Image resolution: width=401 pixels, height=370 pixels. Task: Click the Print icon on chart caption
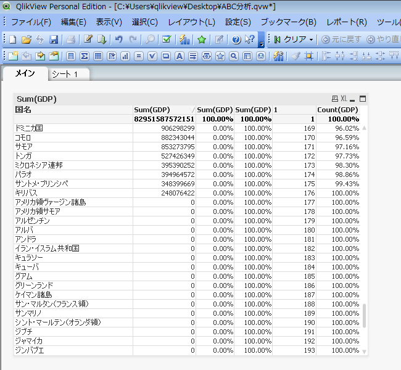[x=334, y=99]
